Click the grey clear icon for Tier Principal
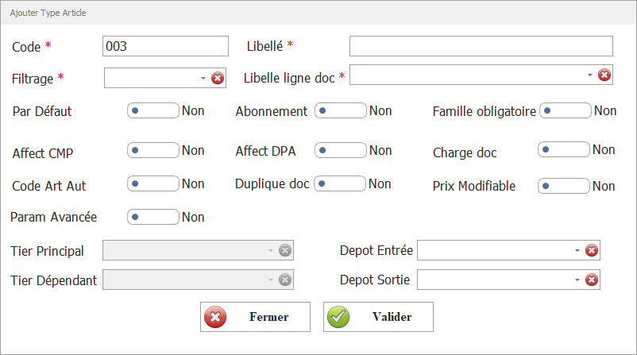The height and width of the screenshot is (355, 637). click(285, 251)
